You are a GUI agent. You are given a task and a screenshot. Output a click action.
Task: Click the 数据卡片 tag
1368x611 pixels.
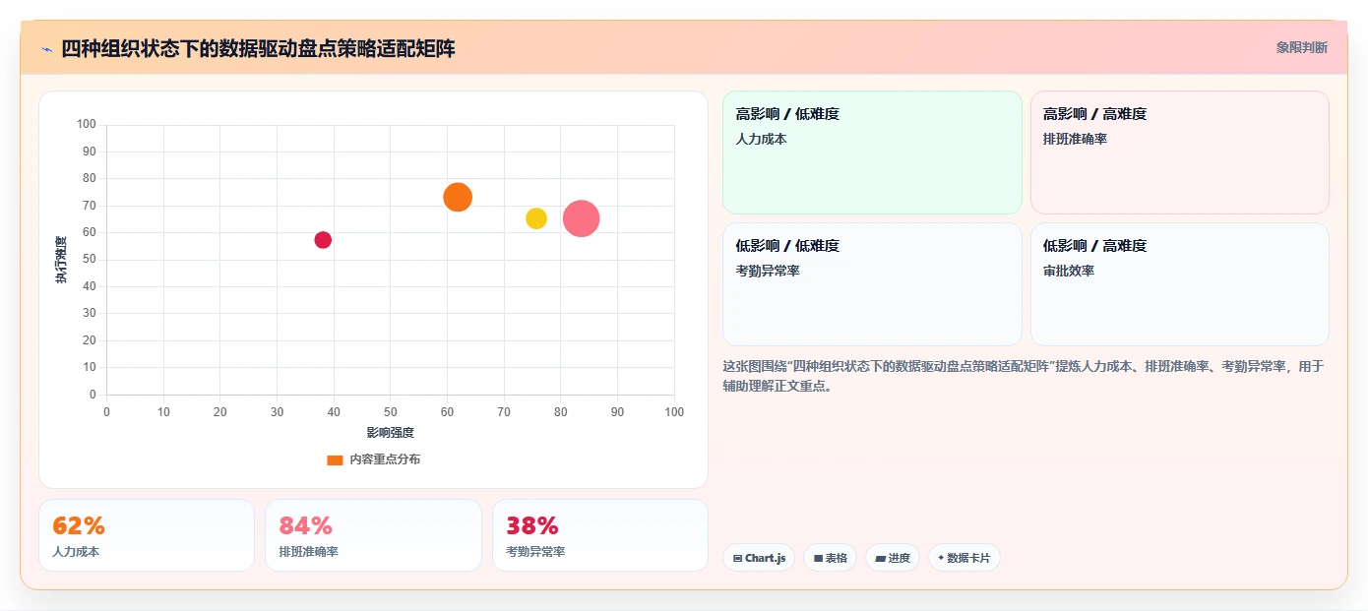click(x=964, y=558)
